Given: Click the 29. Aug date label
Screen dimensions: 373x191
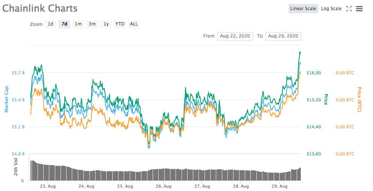Looking at the screenshot, I should coord(279,186).
